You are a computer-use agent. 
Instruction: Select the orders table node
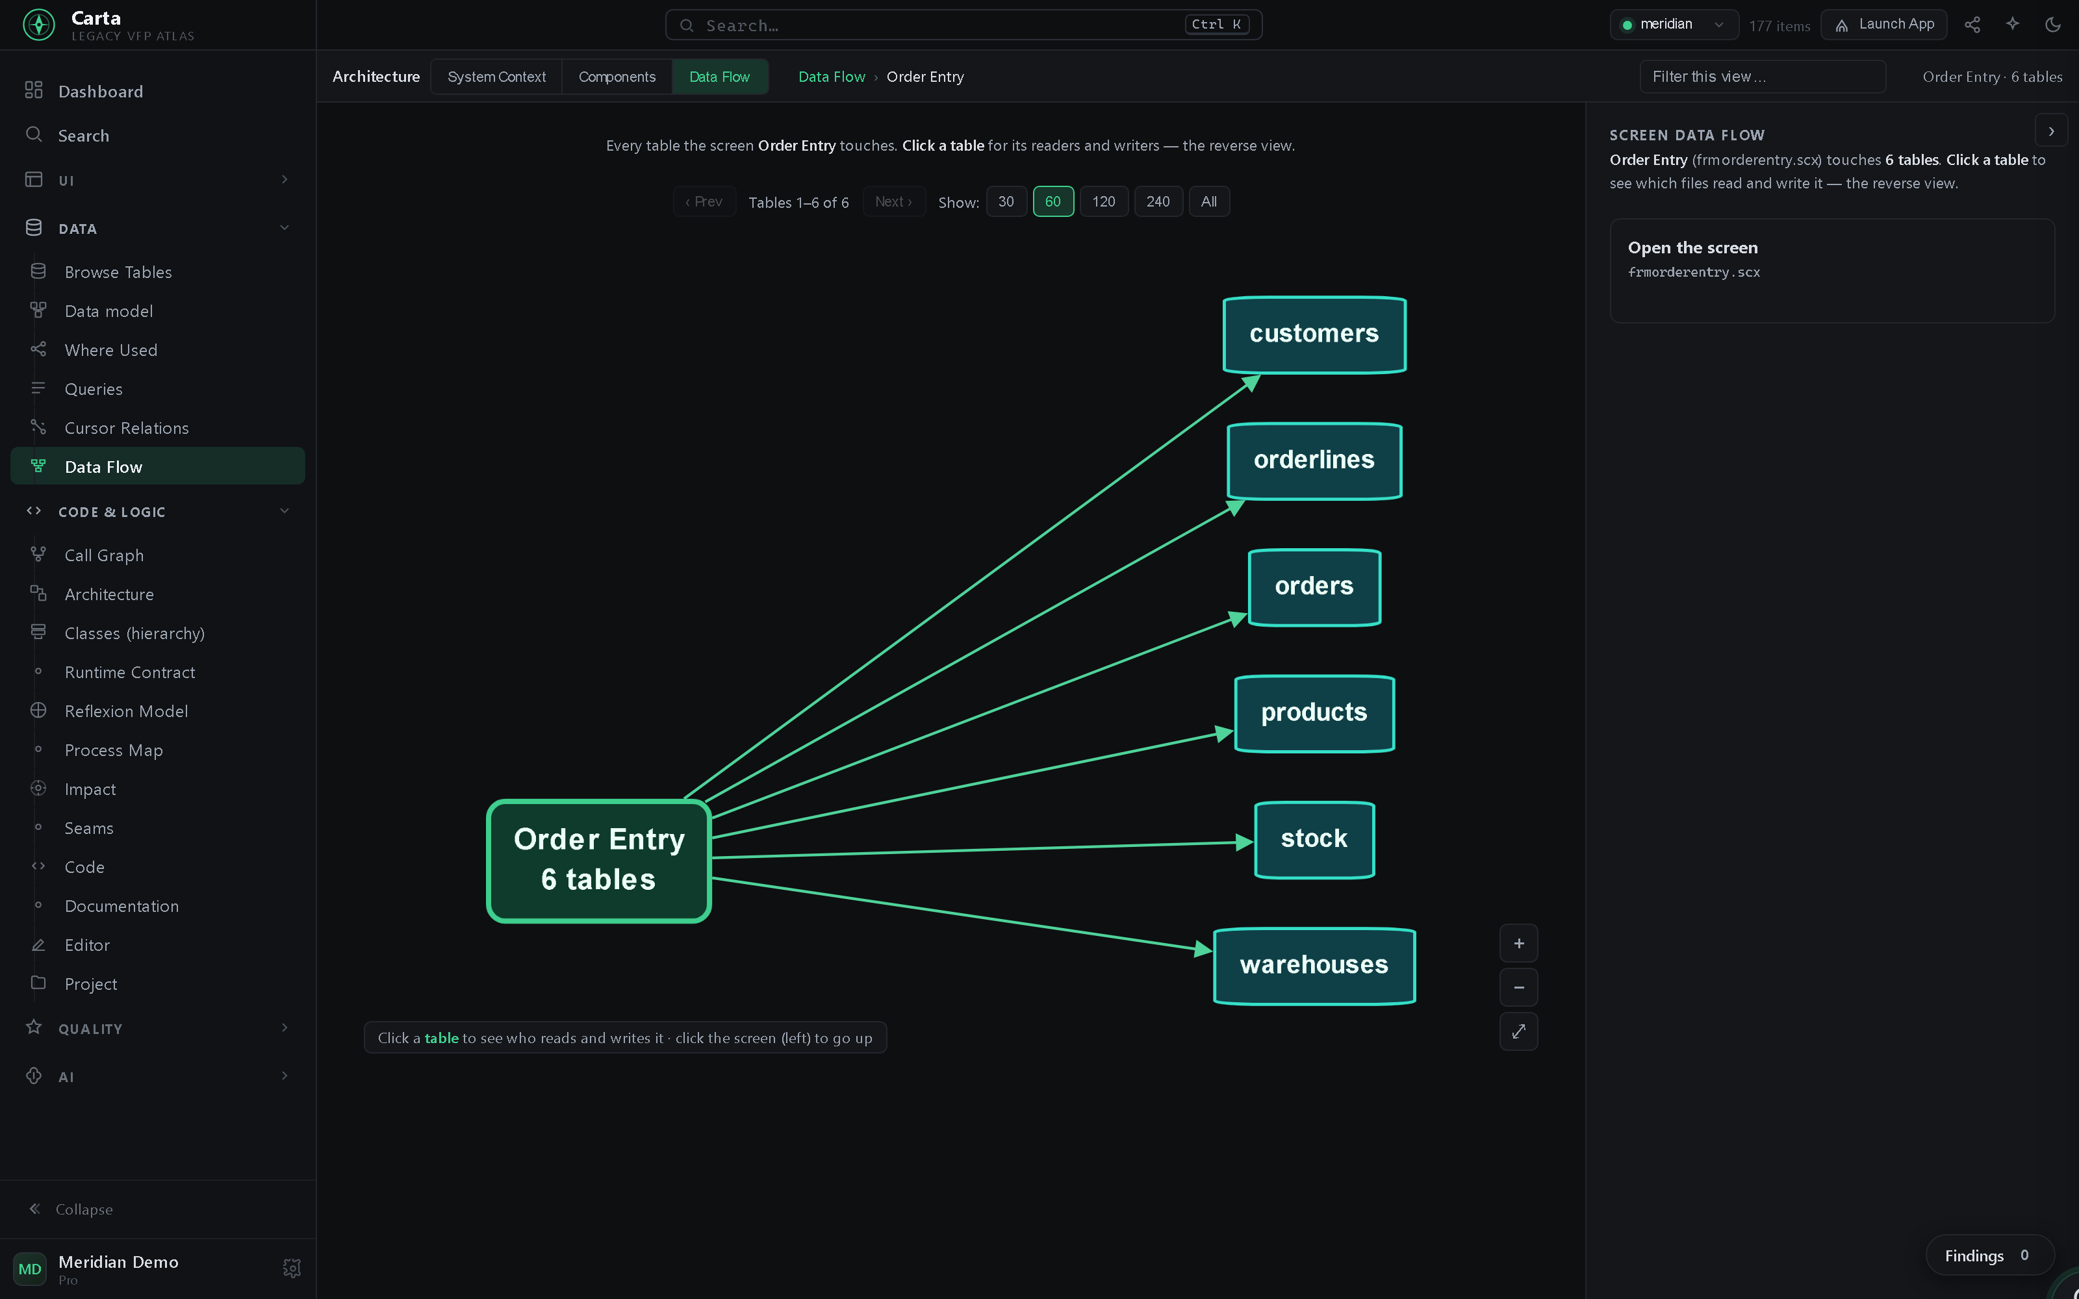[1314, 586]
